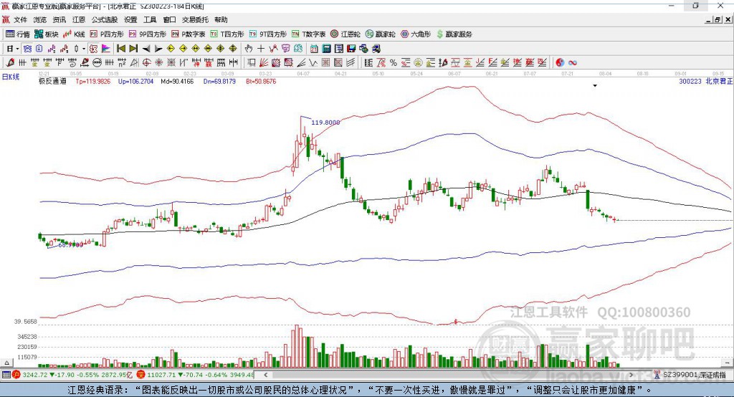Image resolution: width=734 pixels, height=397 pixels.
Task: Click the horizontal scrollbar left arrow
Action: tap(265, 375)
